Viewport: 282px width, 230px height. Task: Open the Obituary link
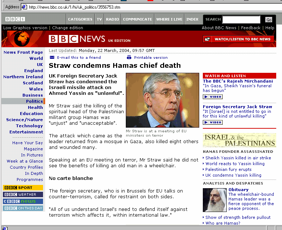click(x=239, y=190)
